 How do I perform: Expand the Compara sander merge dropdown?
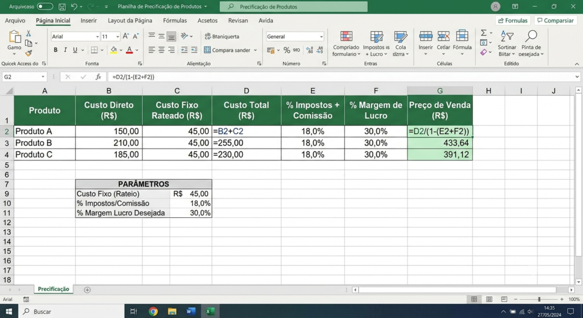256,50
